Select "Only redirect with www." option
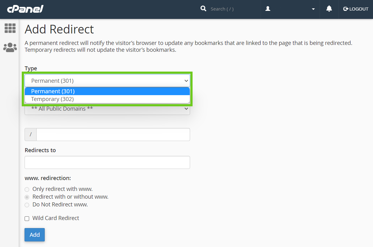The height and width of the screenshot is (247, 373). (27, 189)
